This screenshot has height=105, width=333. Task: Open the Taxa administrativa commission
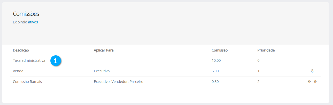29,61
